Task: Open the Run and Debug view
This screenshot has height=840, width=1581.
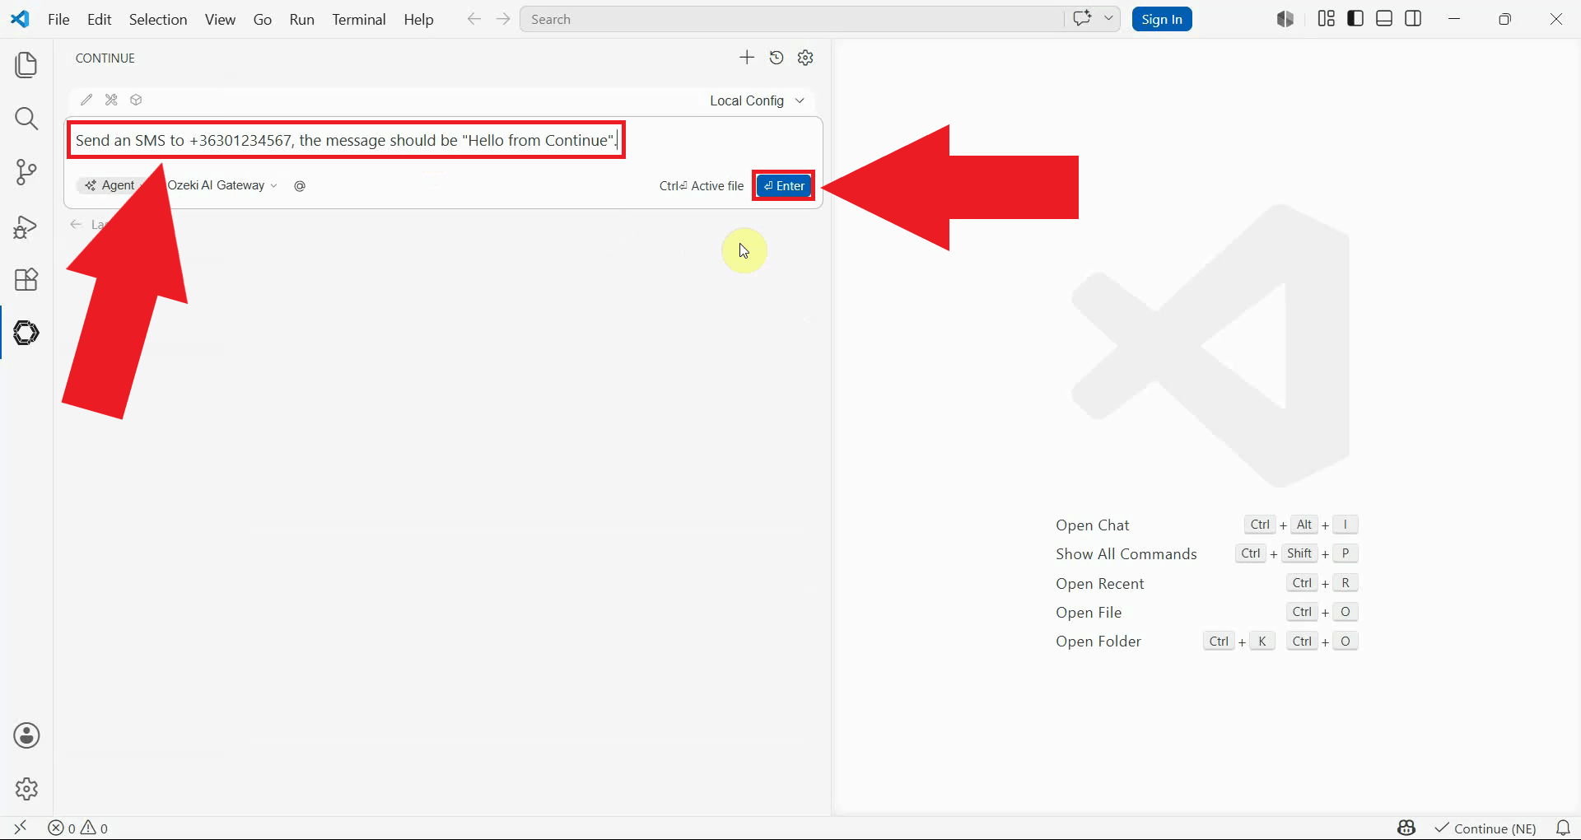Action: point(26,226)
